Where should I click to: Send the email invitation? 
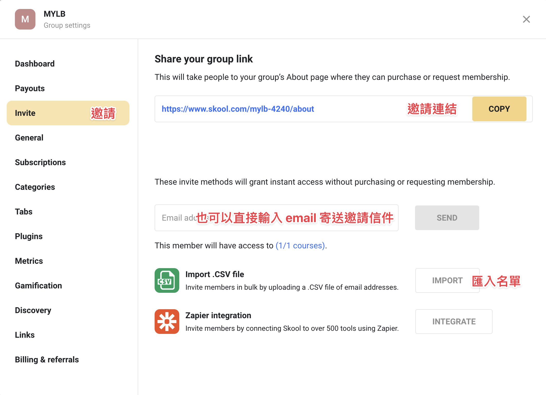(x=447, y=218)
